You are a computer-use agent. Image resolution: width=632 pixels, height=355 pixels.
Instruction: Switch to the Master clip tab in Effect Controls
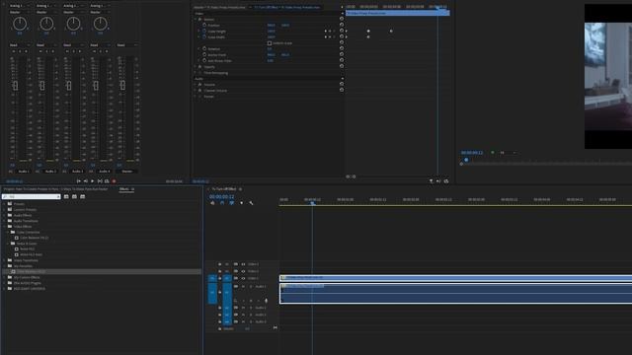tap(219, 7)
